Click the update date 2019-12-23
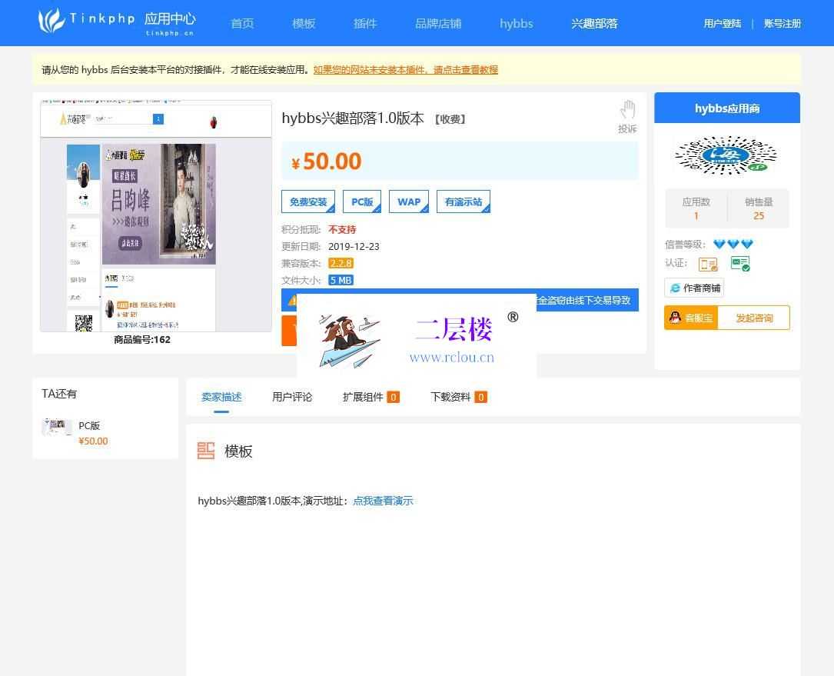The width and height of the screenshot is (834, 676). [x=354, y=246]
